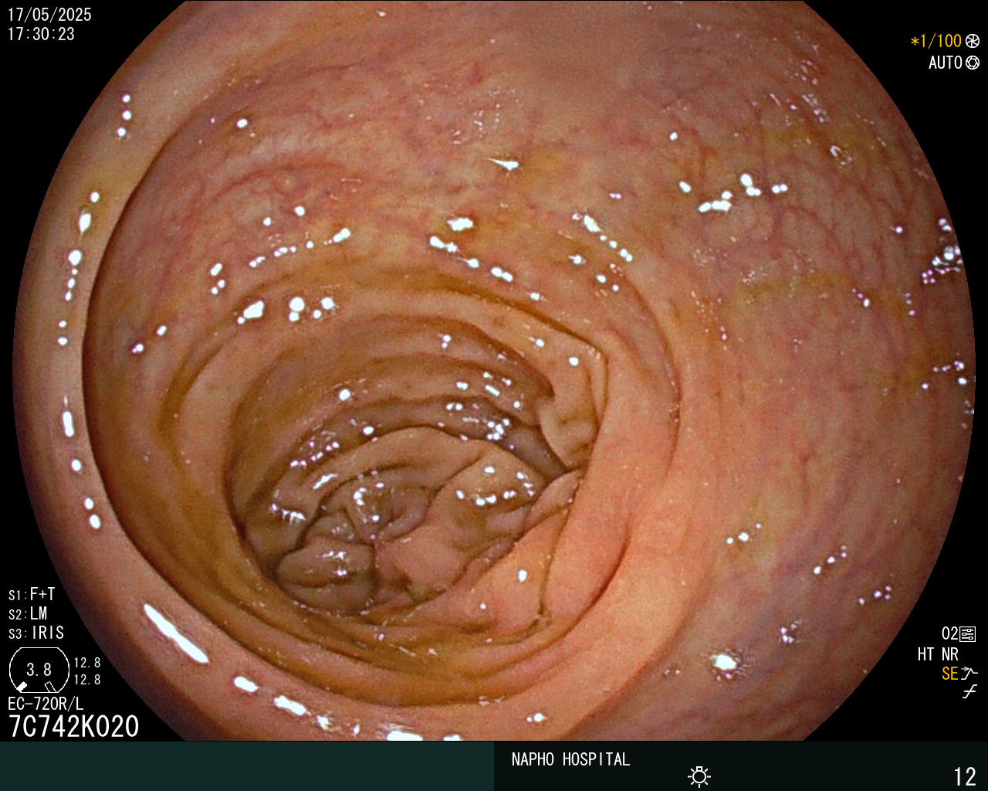Click the AUTO iris aperture icon
The image size is (988, 791).
pos(973,63)
